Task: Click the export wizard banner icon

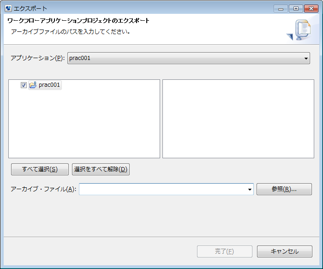Action: (299, 30)
